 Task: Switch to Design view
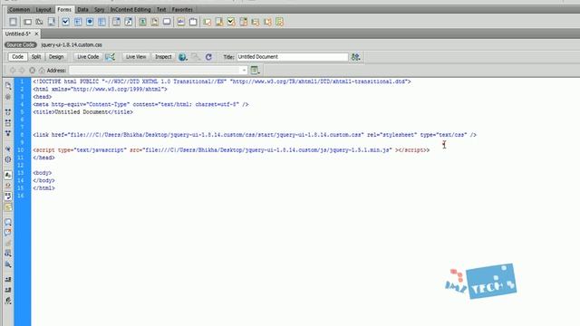pos(56,57)
